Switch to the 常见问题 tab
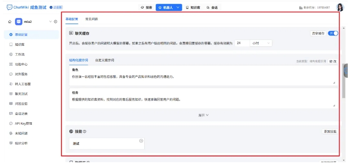Image resolution: width=349 pixels, height=163 pixels. click(x=91, y=19)
